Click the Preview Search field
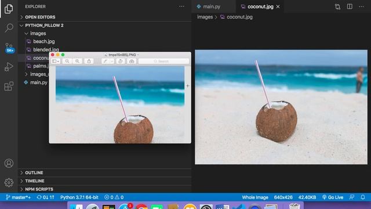Viewport: 371px width, 209px height. 163,61
